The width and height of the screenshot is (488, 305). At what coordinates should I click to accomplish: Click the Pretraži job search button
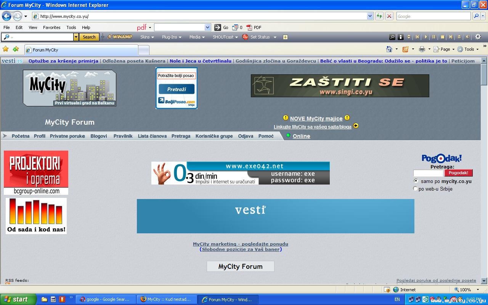click(177, 89)
